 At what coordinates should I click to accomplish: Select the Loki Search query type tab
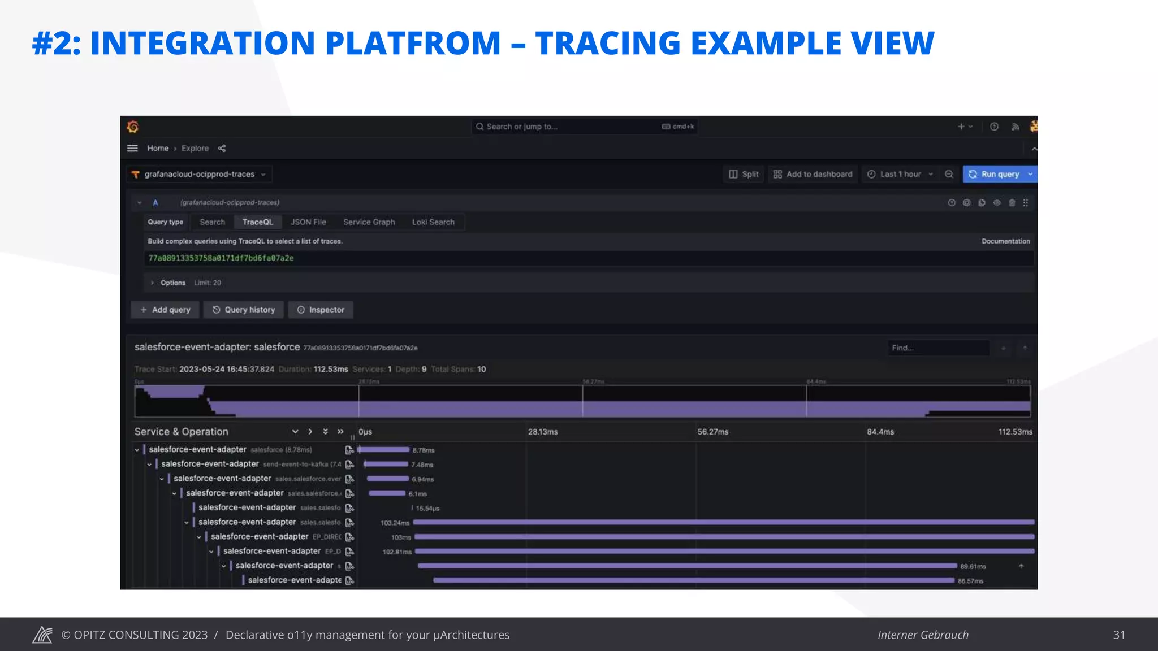[x=433, y=222]
